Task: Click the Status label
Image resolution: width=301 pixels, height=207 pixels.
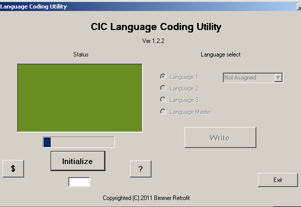Action: (81, 54)
